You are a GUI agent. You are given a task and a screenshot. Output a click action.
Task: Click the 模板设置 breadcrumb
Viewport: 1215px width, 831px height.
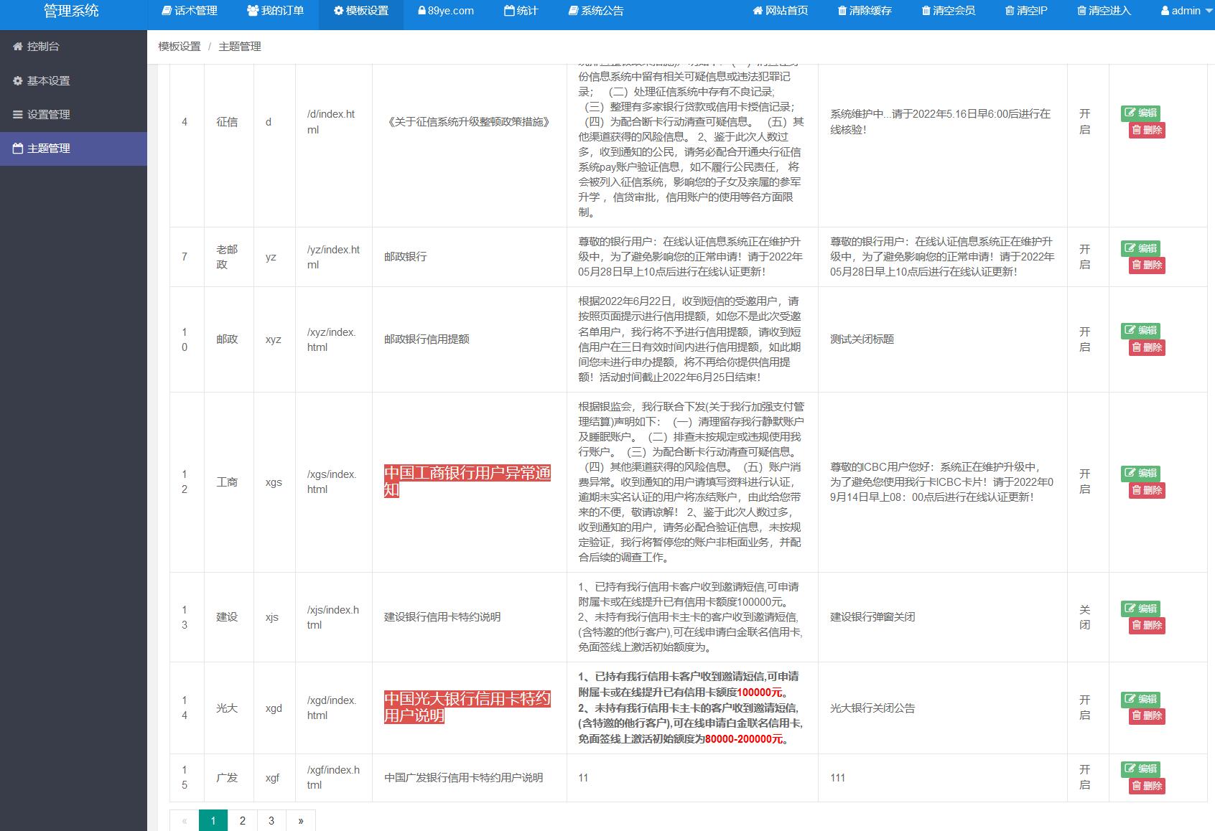(x=180, y=47)
